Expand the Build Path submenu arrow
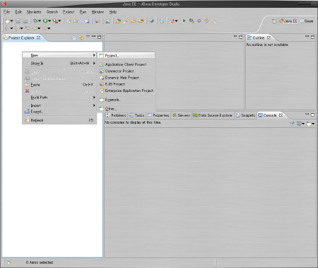This screenshot has height=268, width=318. pyautogui.click(x=94, y=98)
